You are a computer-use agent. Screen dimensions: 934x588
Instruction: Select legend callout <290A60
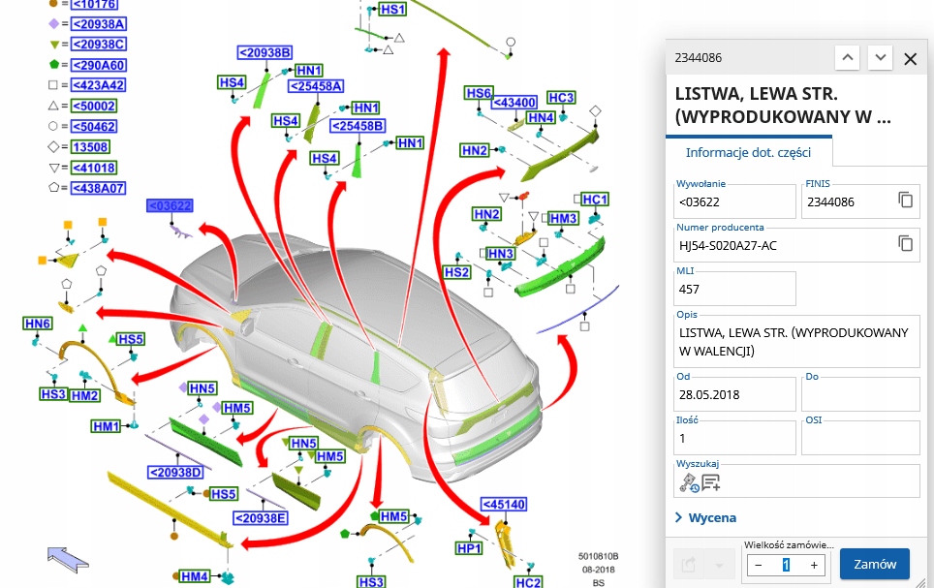coord(99,65)
